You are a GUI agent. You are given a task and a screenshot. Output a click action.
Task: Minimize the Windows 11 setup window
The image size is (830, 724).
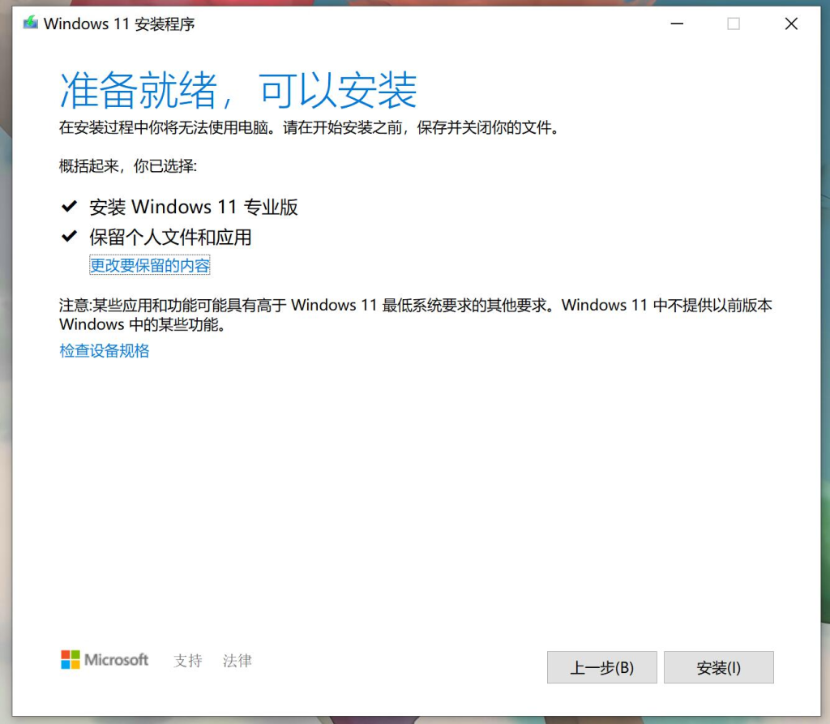[x=677, y=24]
